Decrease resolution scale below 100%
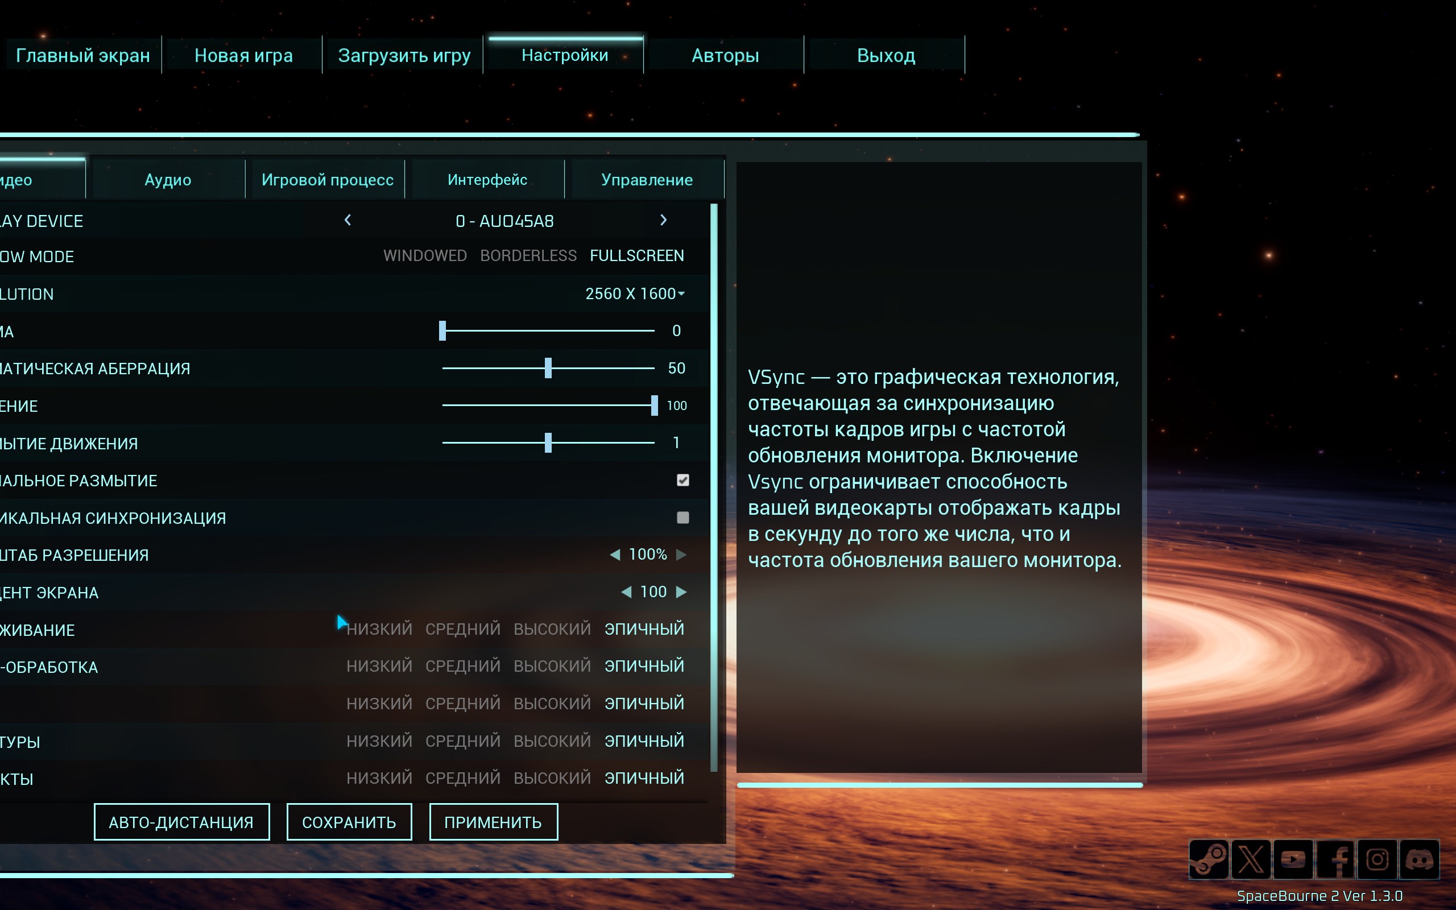Image resolution: width=1456 pixels, height=910 pixels. point(614,555)
